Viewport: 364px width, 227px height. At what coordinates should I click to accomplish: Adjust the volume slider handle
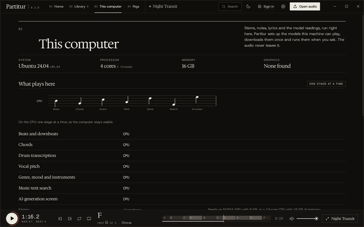[316, 219]
